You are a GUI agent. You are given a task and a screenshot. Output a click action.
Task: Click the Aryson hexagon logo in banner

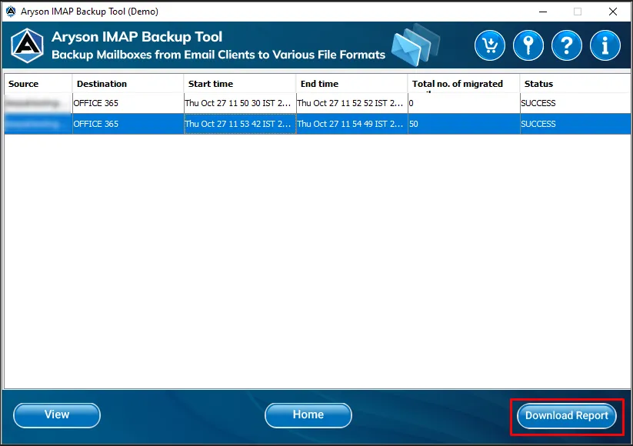[27, 45]
